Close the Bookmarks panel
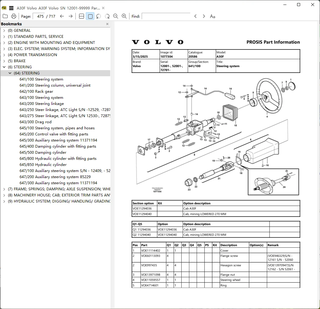 click(107, 24)
